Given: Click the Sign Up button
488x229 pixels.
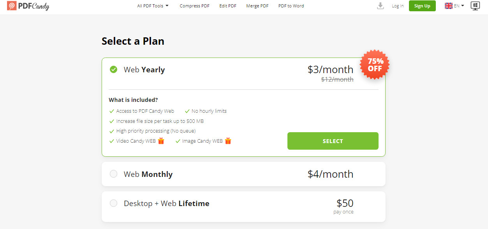Looking at the screenshot, I should (422, 6).
